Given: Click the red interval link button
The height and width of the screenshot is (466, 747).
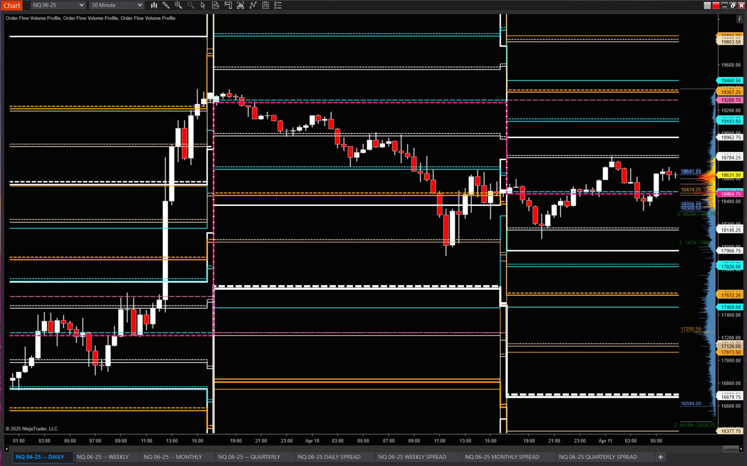Looking at the screenshot, I should point(716,5).
